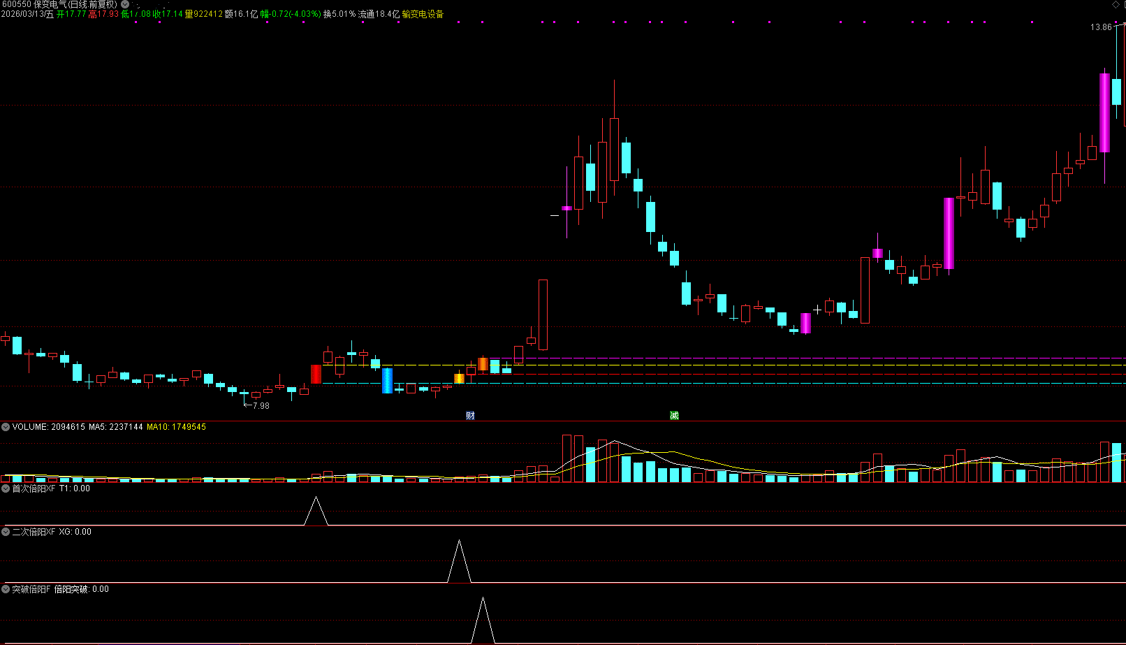Click the orange-yellow candle at 二次倍阳 signal
This screenshot has width=1126, height=645.
[x=459, y=378]
